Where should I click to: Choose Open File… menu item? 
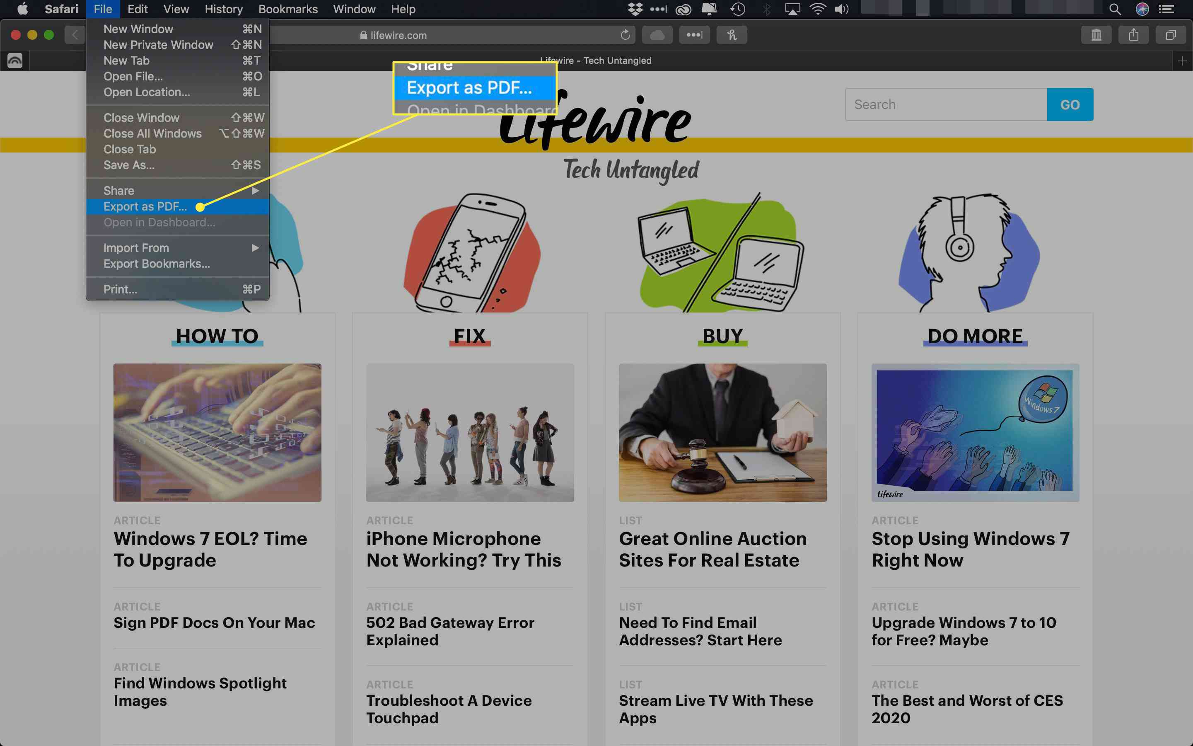(x=177, y=77)
